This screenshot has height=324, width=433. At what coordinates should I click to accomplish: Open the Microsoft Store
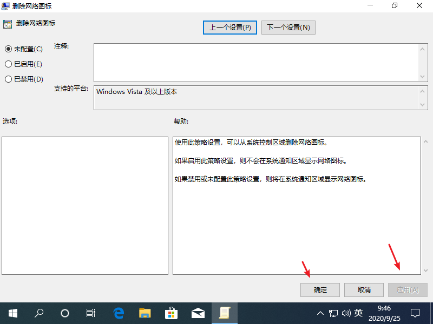[171, 313]
